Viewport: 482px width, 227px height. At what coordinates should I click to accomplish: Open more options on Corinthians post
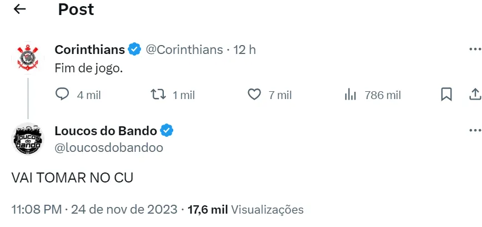[475, 50]
